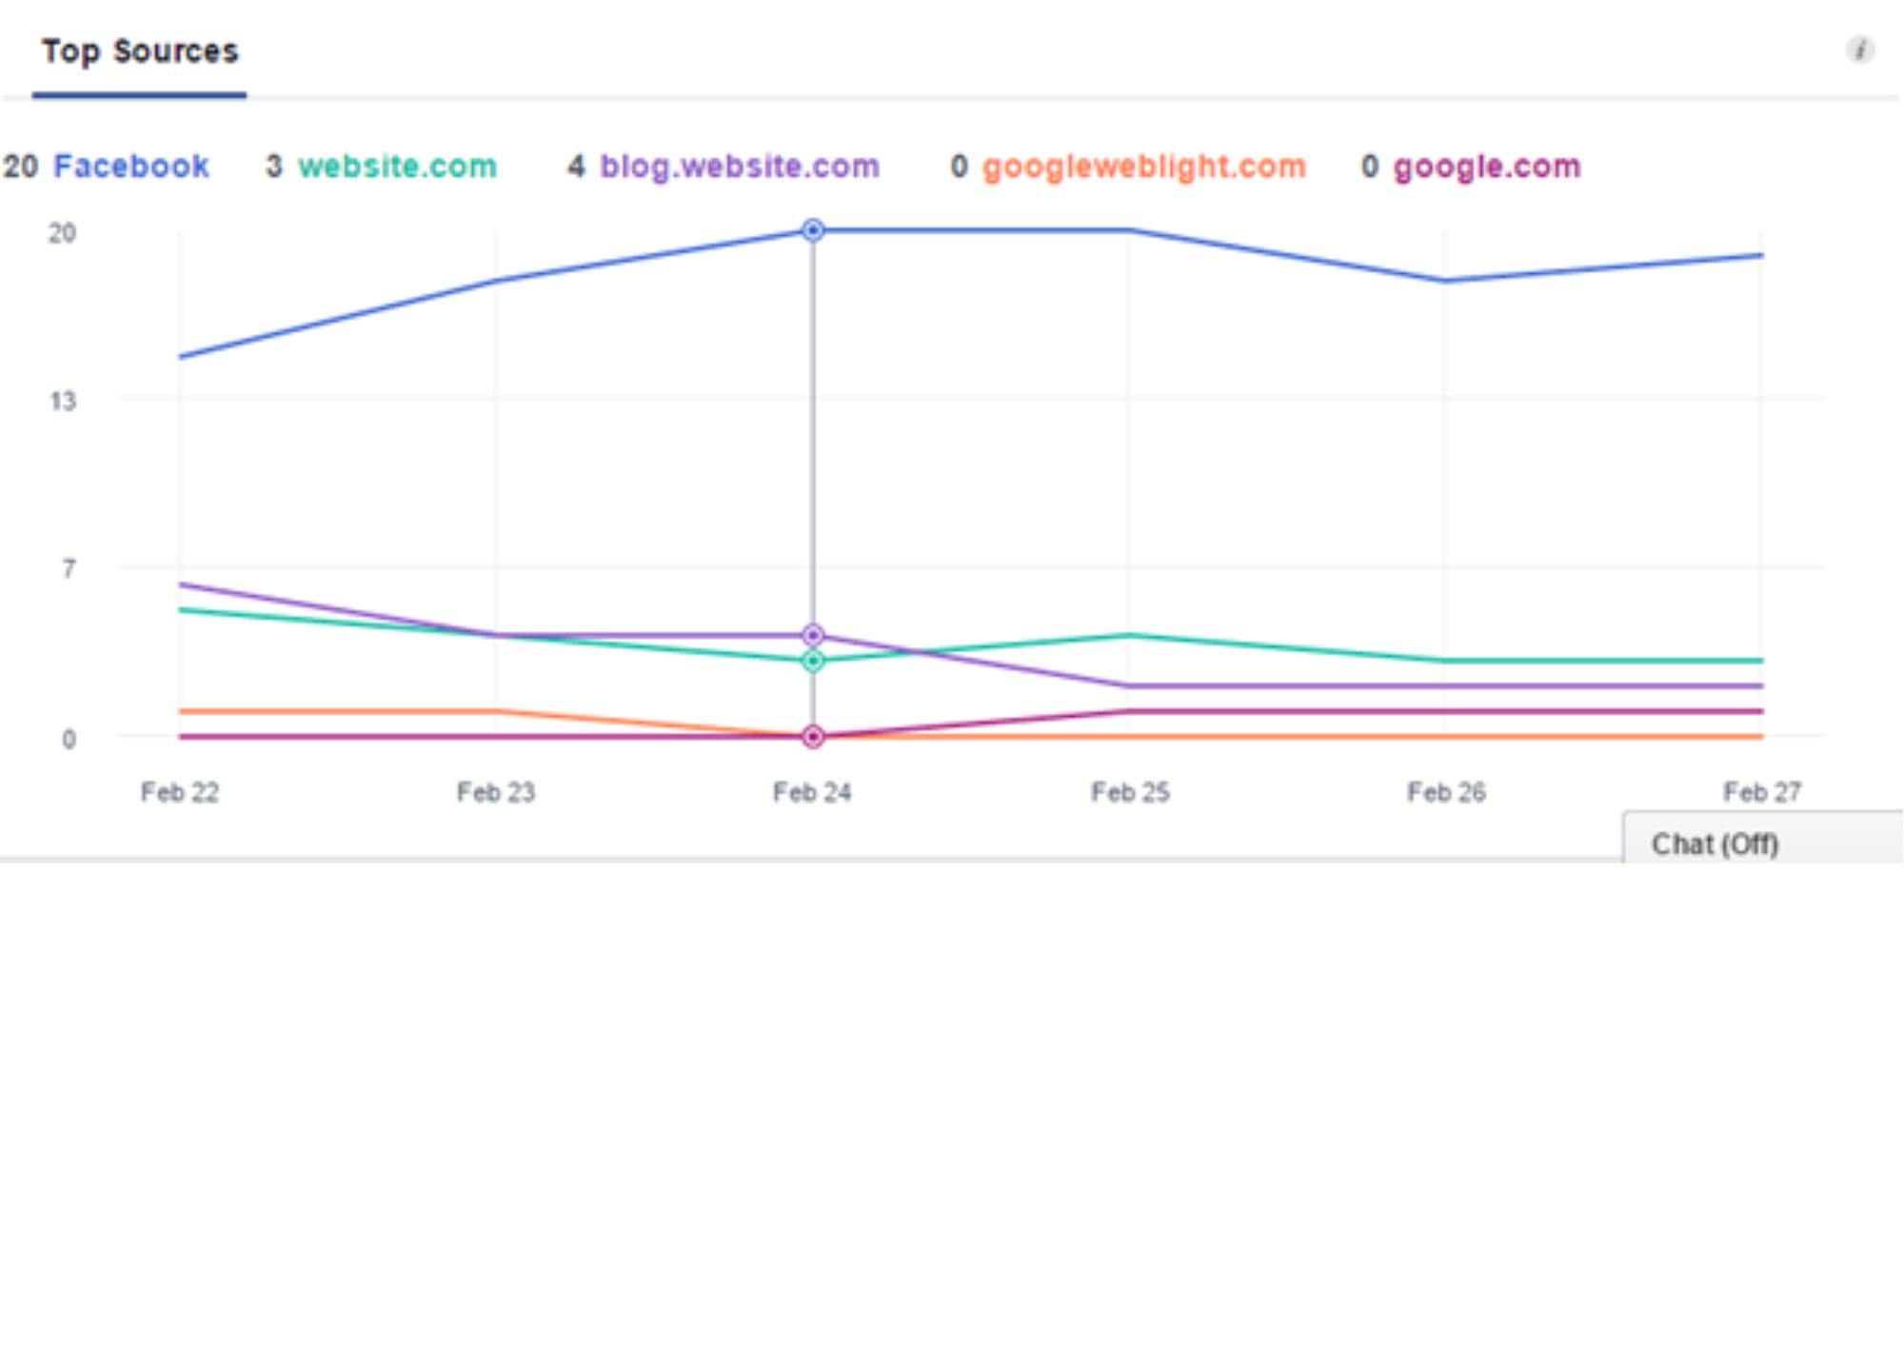Click the info icon beside Top Sources
This screenshot has width=1904, height=1346.
click(x=1859, y=49)
